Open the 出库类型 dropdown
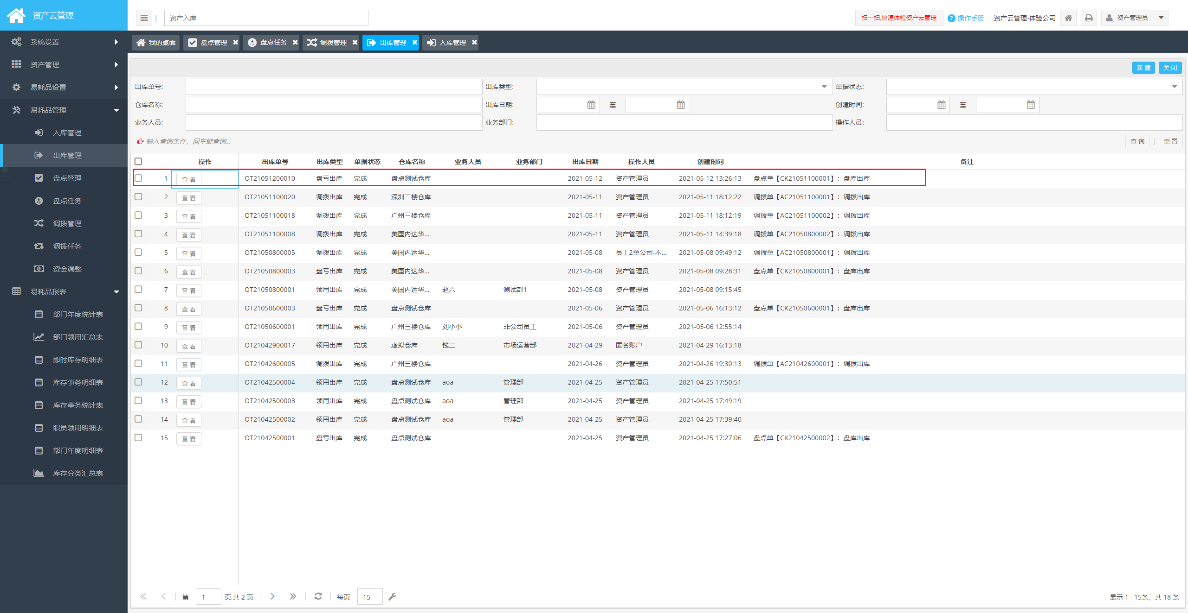The height and width of the screenshot is (613, 1188). pyautogui.click(x=824, y=87)
